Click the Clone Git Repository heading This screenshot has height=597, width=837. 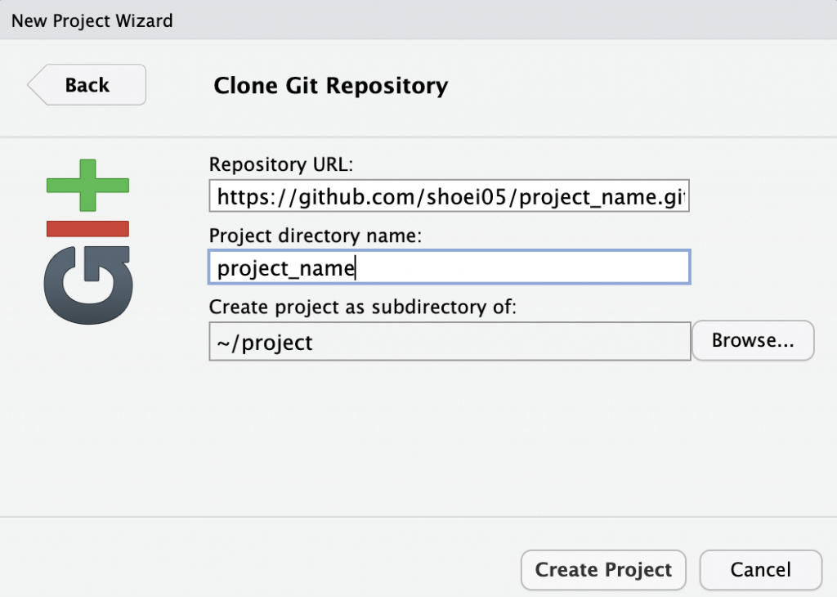coord(330,86)
